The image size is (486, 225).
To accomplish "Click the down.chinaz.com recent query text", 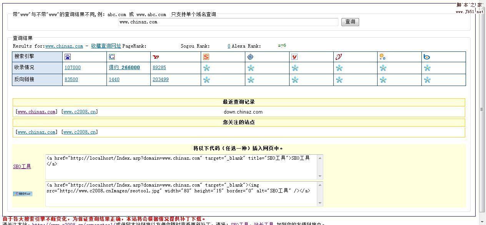I will 243,112.
